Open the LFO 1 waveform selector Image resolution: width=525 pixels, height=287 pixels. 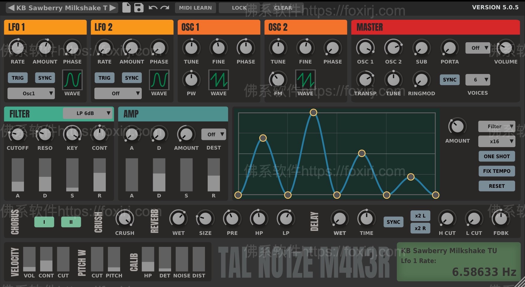pyautogui.click(x=72, y=80)
